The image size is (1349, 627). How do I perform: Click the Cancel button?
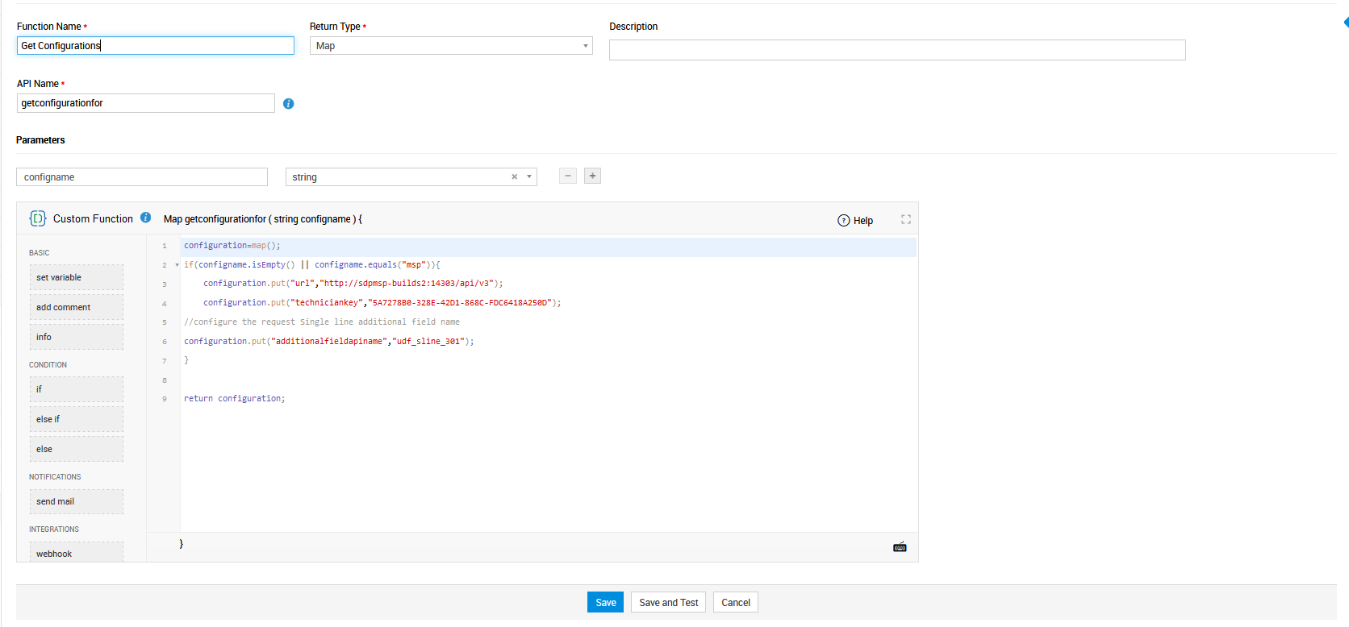735,603
